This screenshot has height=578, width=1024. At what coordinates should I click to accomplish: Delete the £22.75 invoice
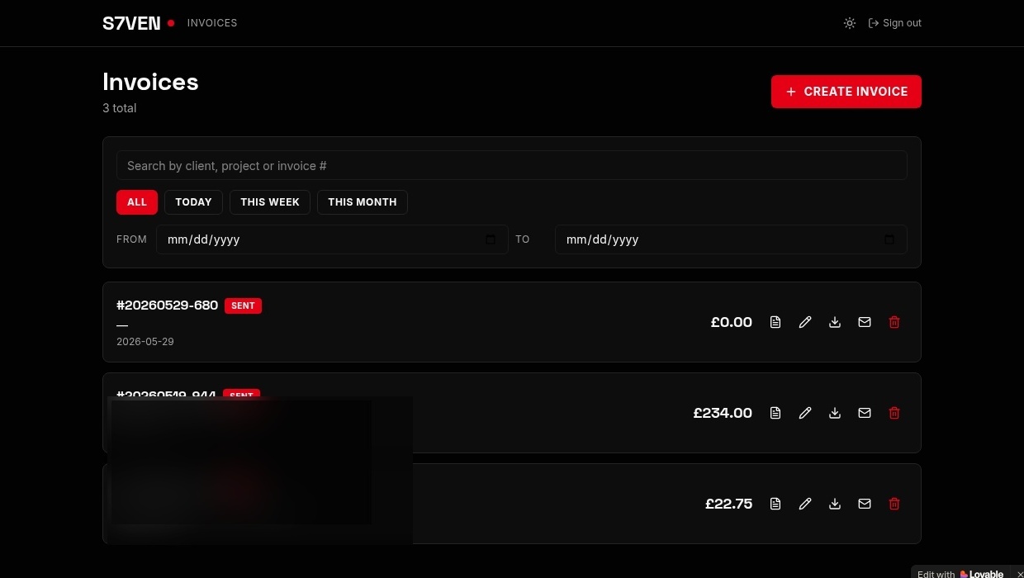pyautogui.click(x=894, y=504)
